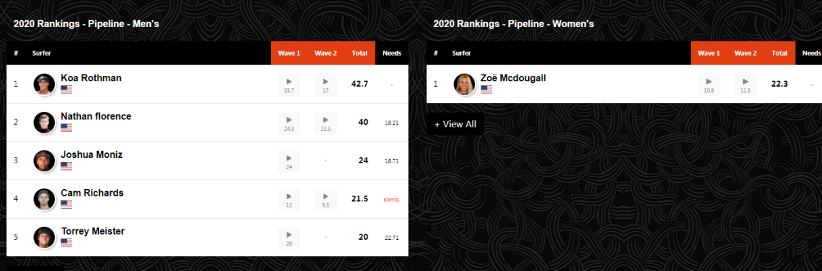Sort men's table by Total header
Image resolution: width=822 pixels, height=271 pixels.
click(x=360, y=53)
